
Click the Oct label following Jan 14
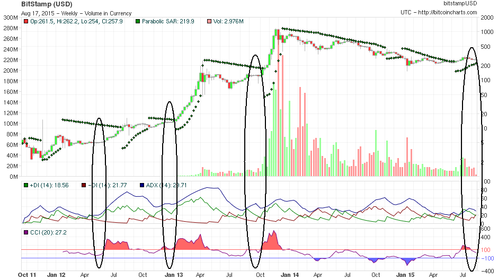coord(376,275)
